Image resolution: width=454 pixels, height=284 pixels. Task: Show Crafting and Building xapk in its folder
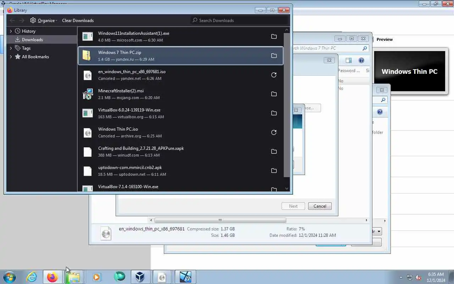pos(274,152)
